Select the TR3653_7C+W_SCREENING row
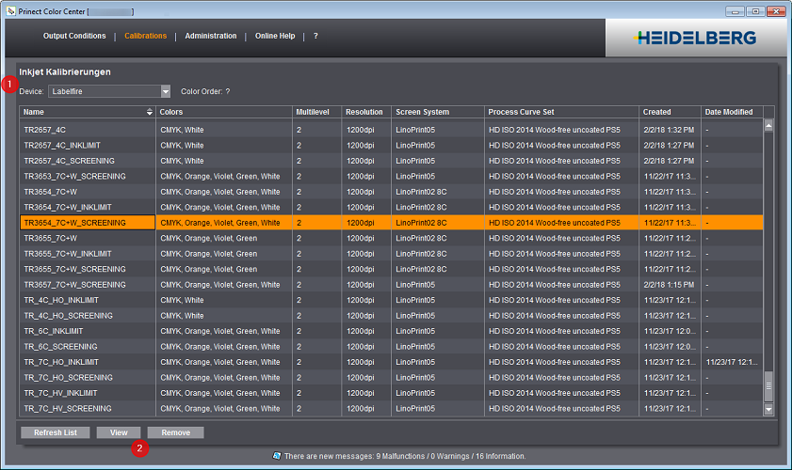This screenshot has width=792, height=470. (x=392, y=176)
